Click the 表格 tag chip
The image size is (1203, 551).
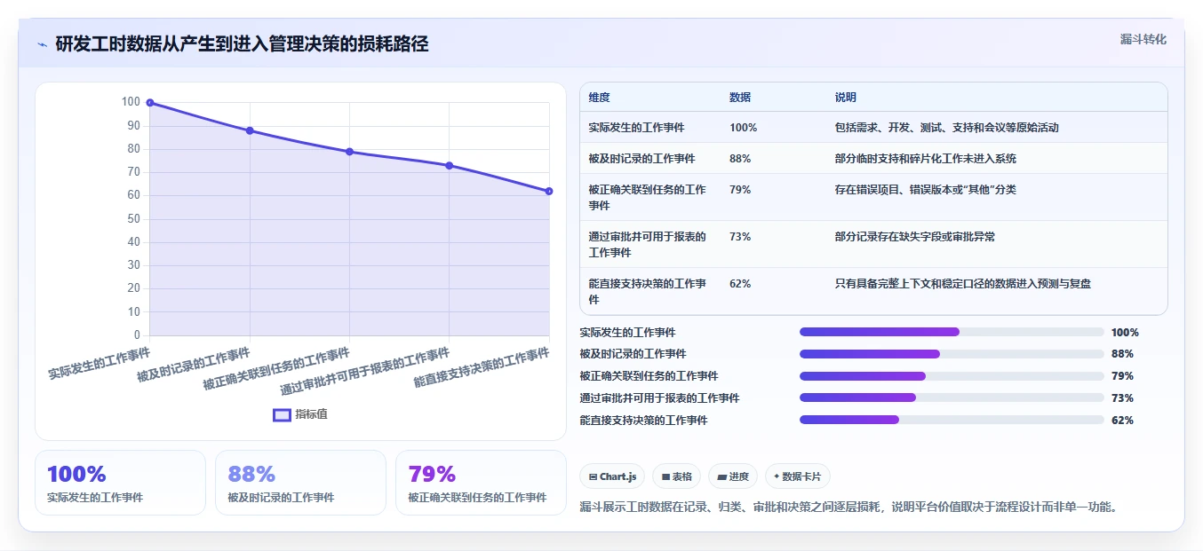coord(676,476)
